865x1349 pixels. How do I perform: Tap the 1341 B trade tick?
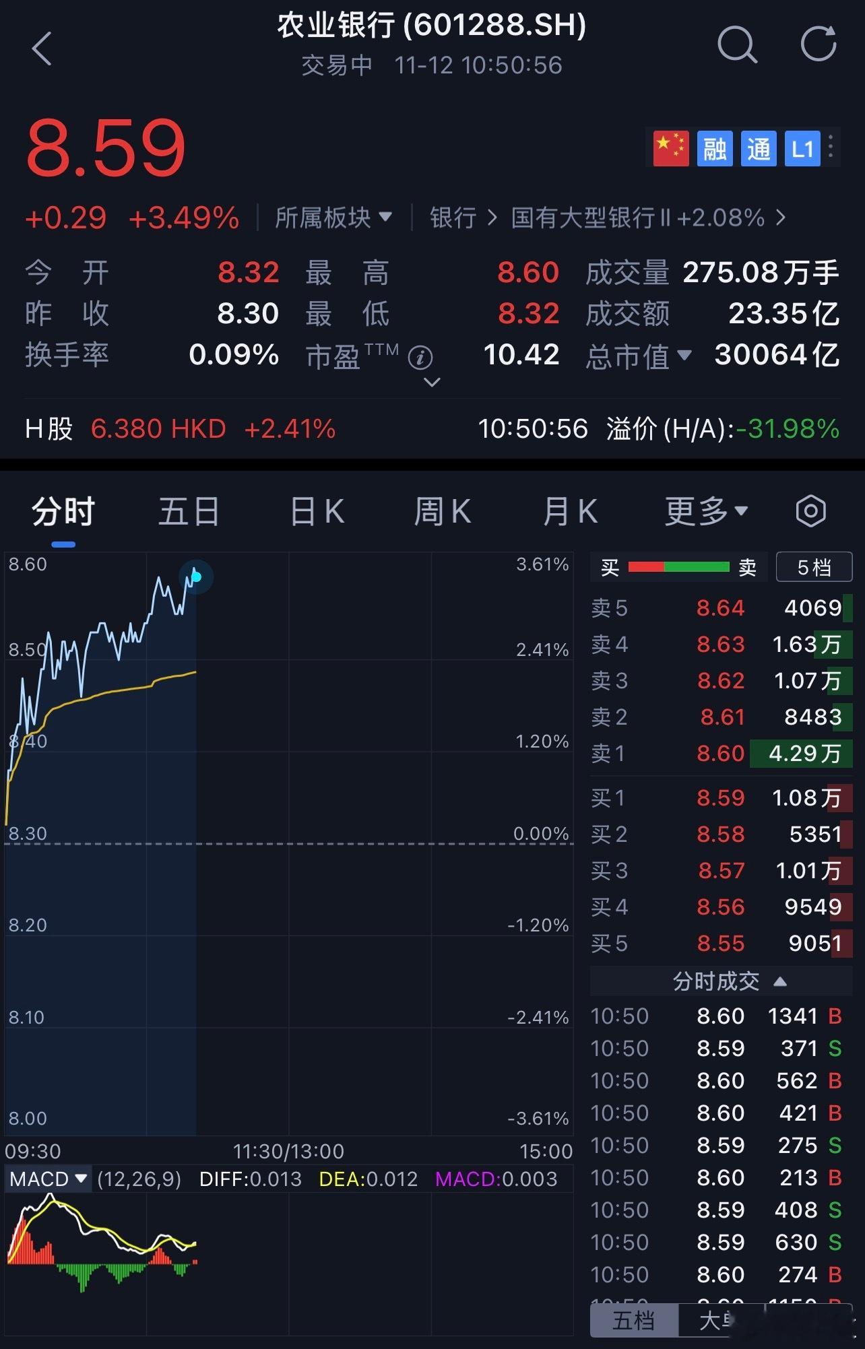(x=717, y=1016)
